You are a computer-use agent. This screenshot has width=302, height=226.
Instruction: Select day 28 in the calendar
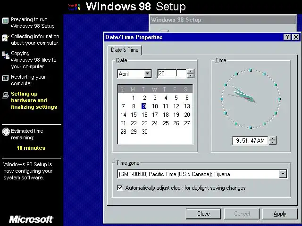[123, 132]
